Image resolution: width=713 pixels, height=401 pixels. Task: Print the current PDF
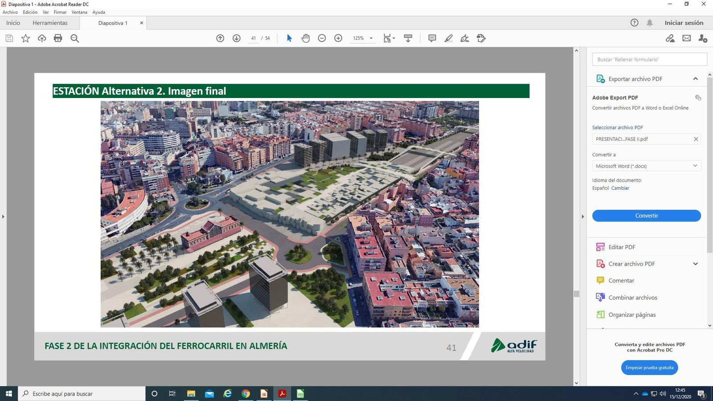pyautogui.click(x=57, y=38)
